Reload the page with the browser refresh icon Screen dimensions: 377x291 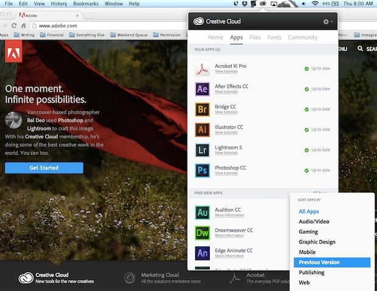14,26
